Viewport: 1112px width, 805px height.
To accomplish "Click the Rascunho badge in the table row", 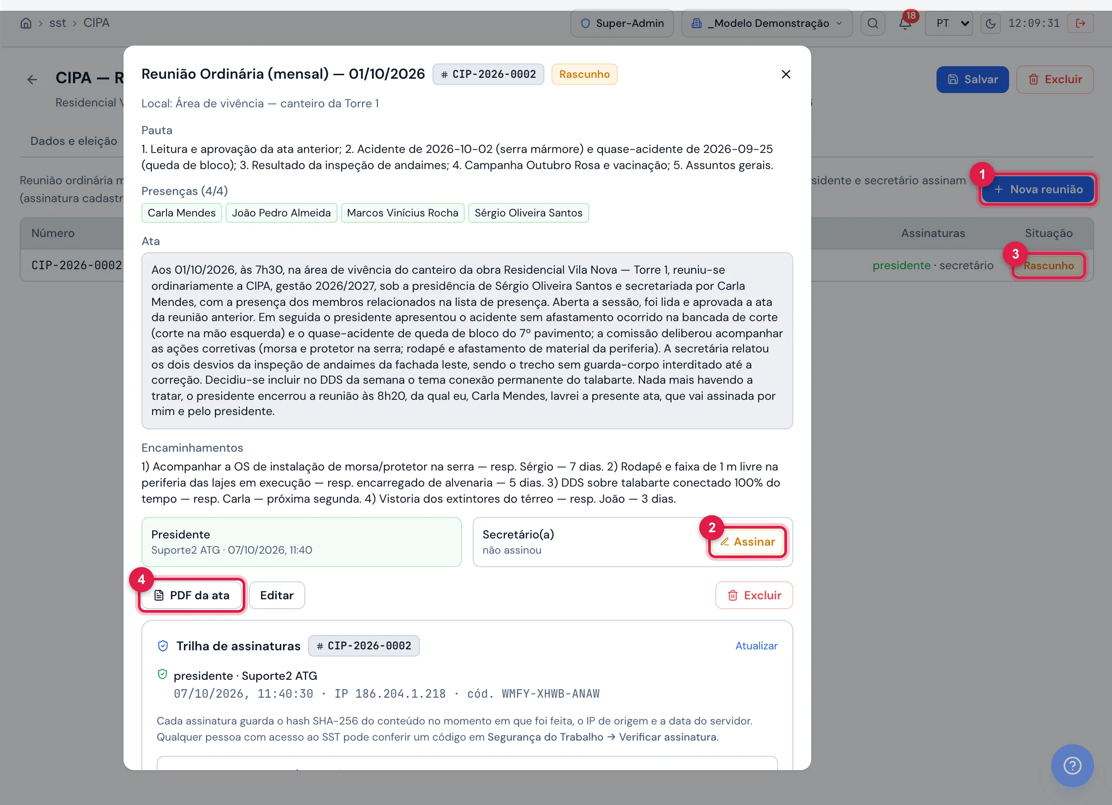I will (1048, 265).
